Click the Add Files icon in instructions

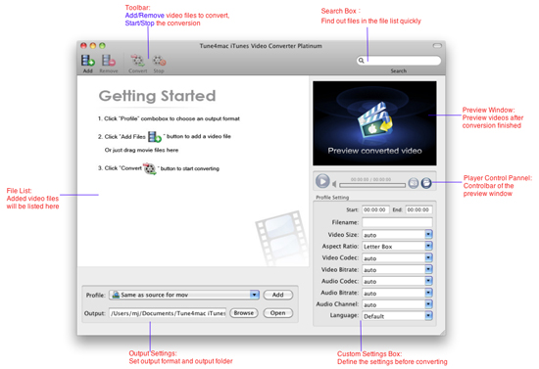pyautogui.click(x=154, y=137)
